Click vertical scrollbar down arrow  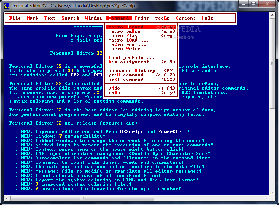pyautogui.click(x=272, y=192)
